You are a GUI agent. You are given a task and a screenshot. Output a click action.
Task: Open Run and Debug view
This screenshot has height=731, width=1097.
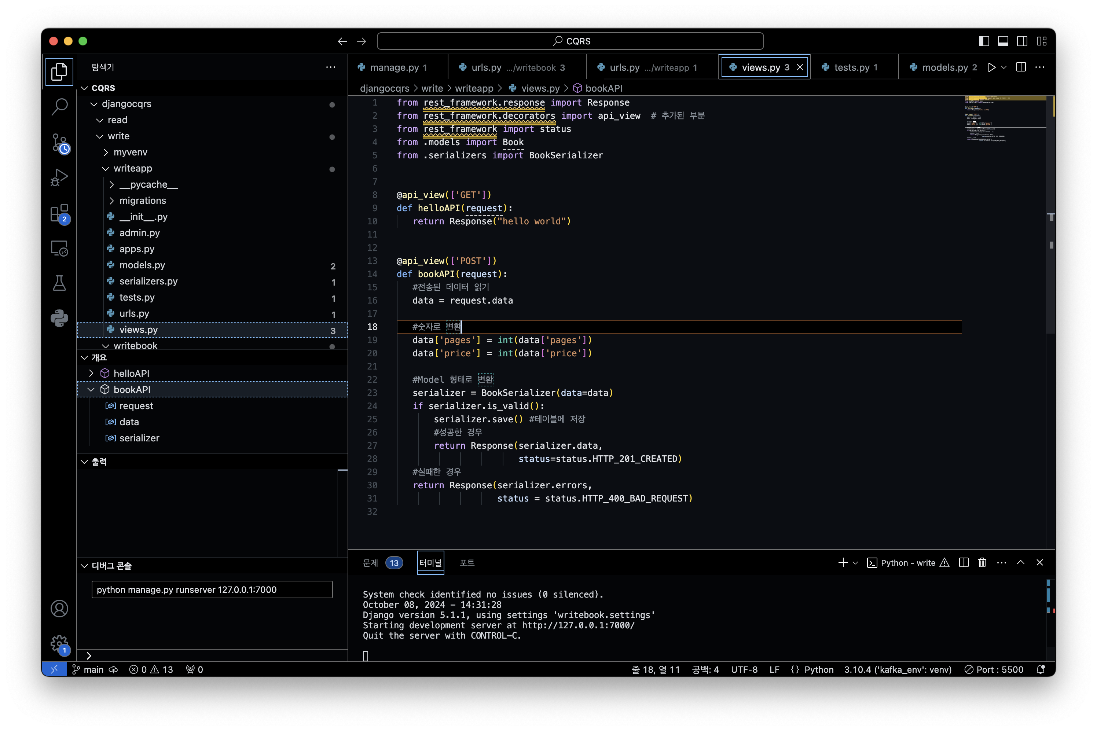point(59,178)
